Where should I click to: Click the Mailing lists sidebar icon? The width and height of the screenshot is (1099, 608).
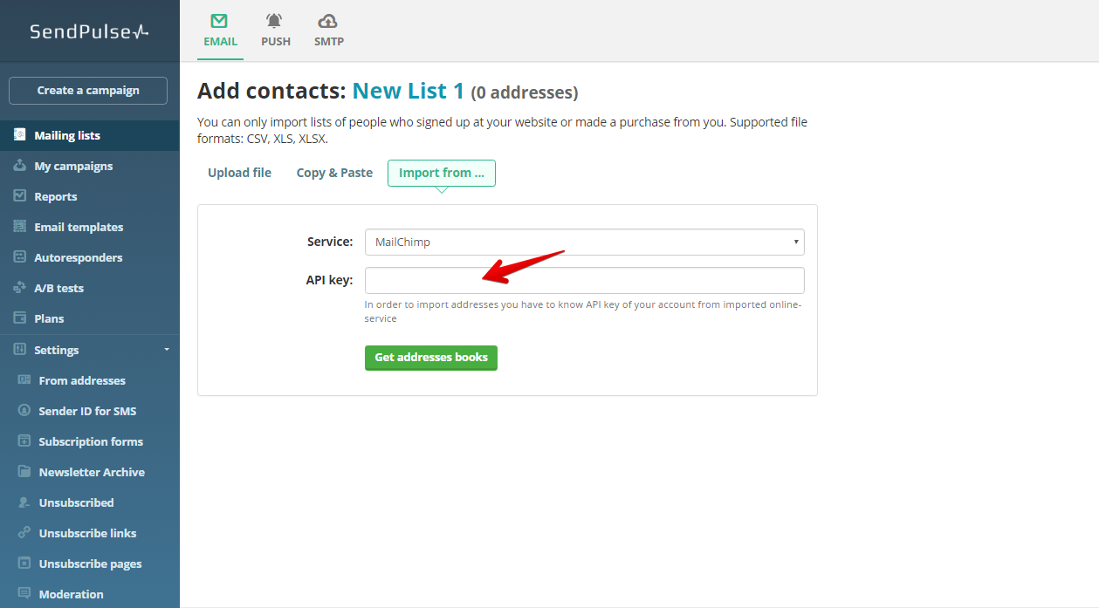pyautogui.click(x=19, y=135)
